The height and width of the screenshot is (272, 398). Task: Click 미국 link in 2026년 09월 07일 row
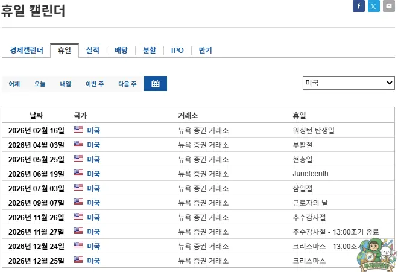pos(93,203)
